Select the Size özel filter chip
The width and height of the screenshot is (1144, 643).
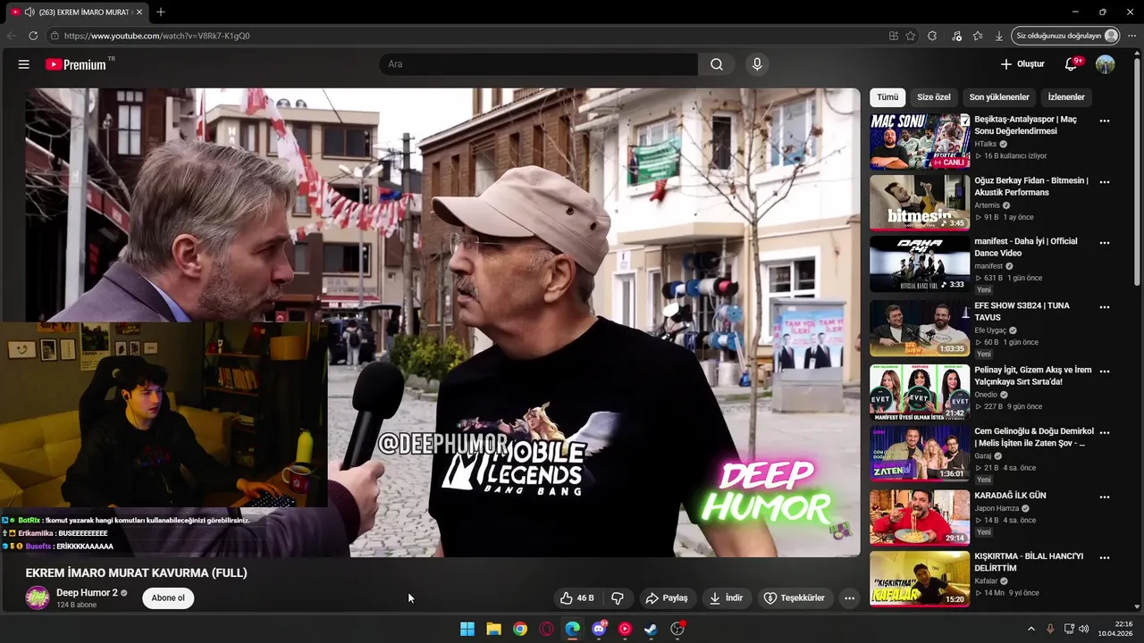tap(934, 97)
